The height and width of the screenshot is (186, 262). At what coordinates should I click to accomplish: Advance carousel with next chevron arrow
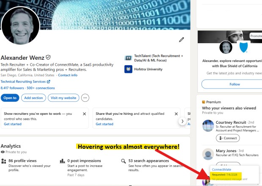182,121
